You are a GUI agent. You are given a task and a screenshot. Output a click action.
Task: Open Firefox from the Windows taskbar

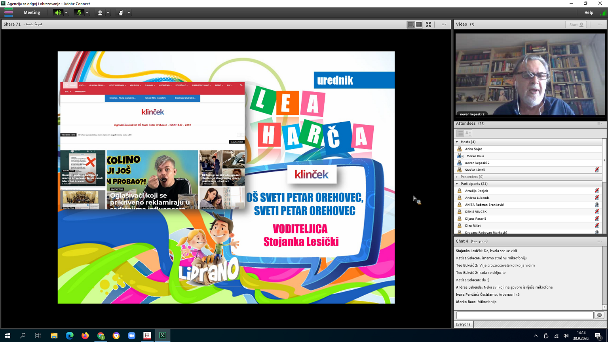pyautogui.click(x=85, y=336)
